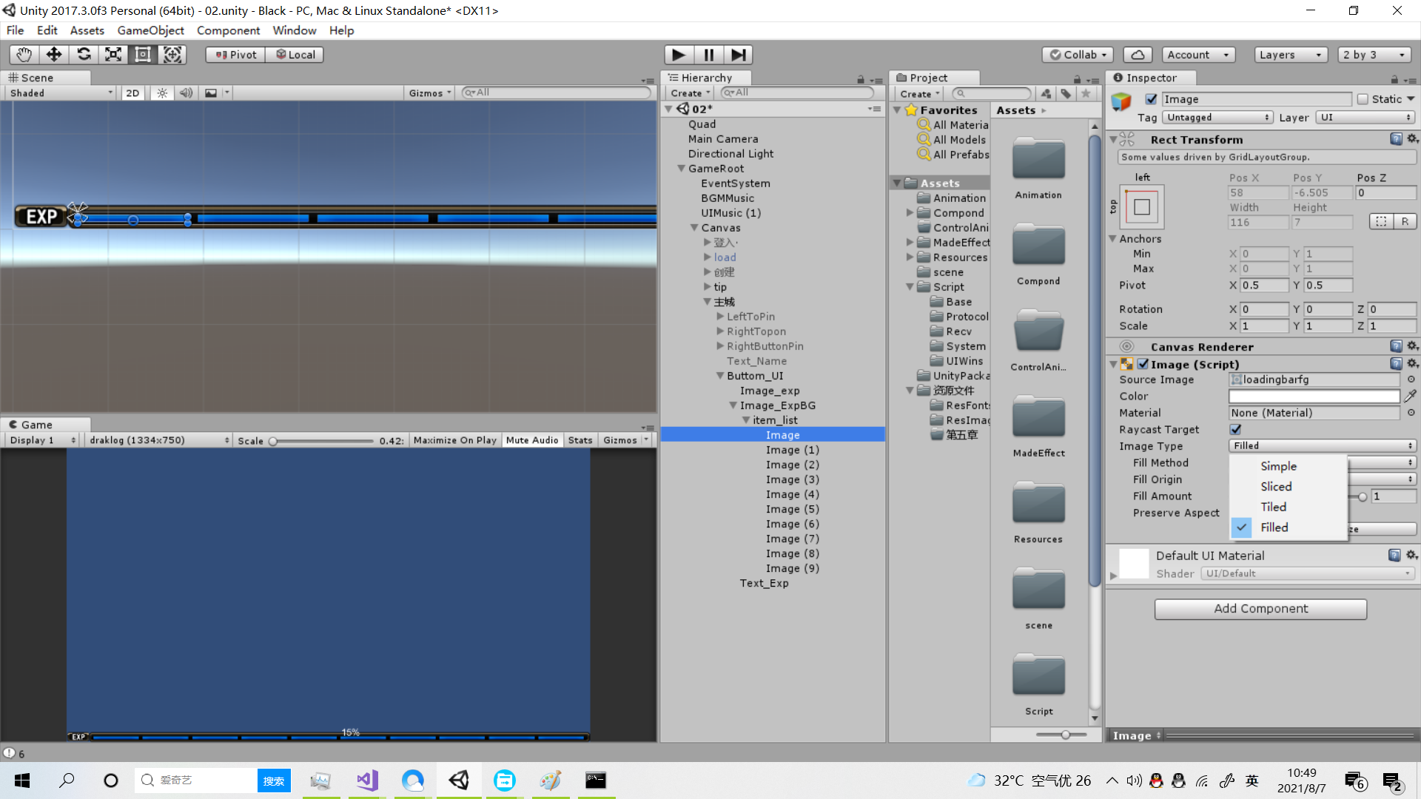Viewport: 1421px width, 799px height.
Task: Choose Sliced from the Image Type list
Action: point(1275,486)
